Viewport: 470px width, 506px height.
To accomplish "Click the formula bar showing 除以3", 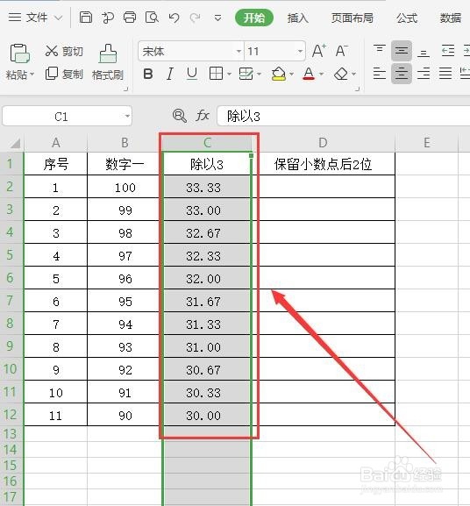I will coord(343,116).
